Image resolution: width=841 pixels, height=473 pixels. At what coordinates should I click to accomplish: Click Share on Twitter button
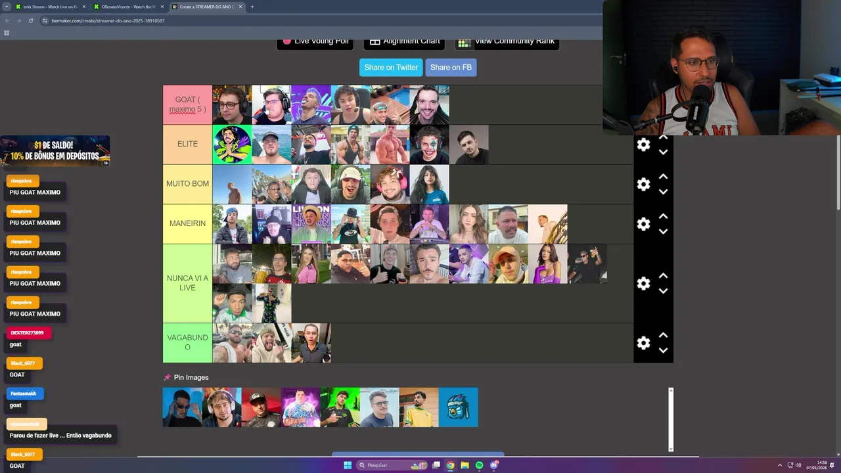tap(391, 67)
